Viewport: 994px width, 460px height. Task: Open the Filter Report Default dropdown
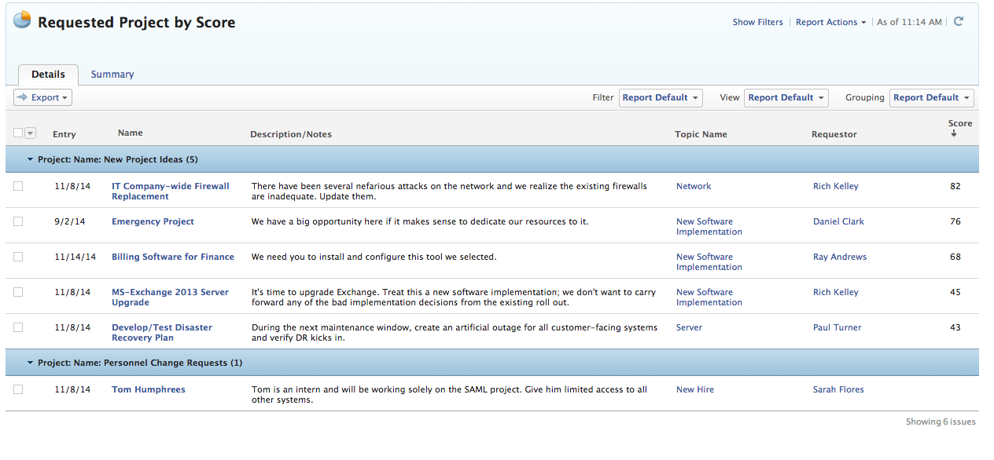tap(661, 97)
